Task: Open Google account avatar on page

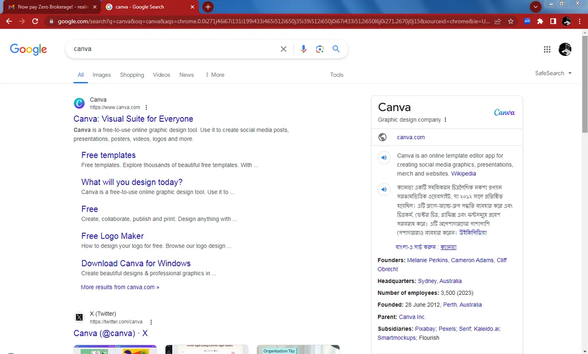Action: point(565,50)
